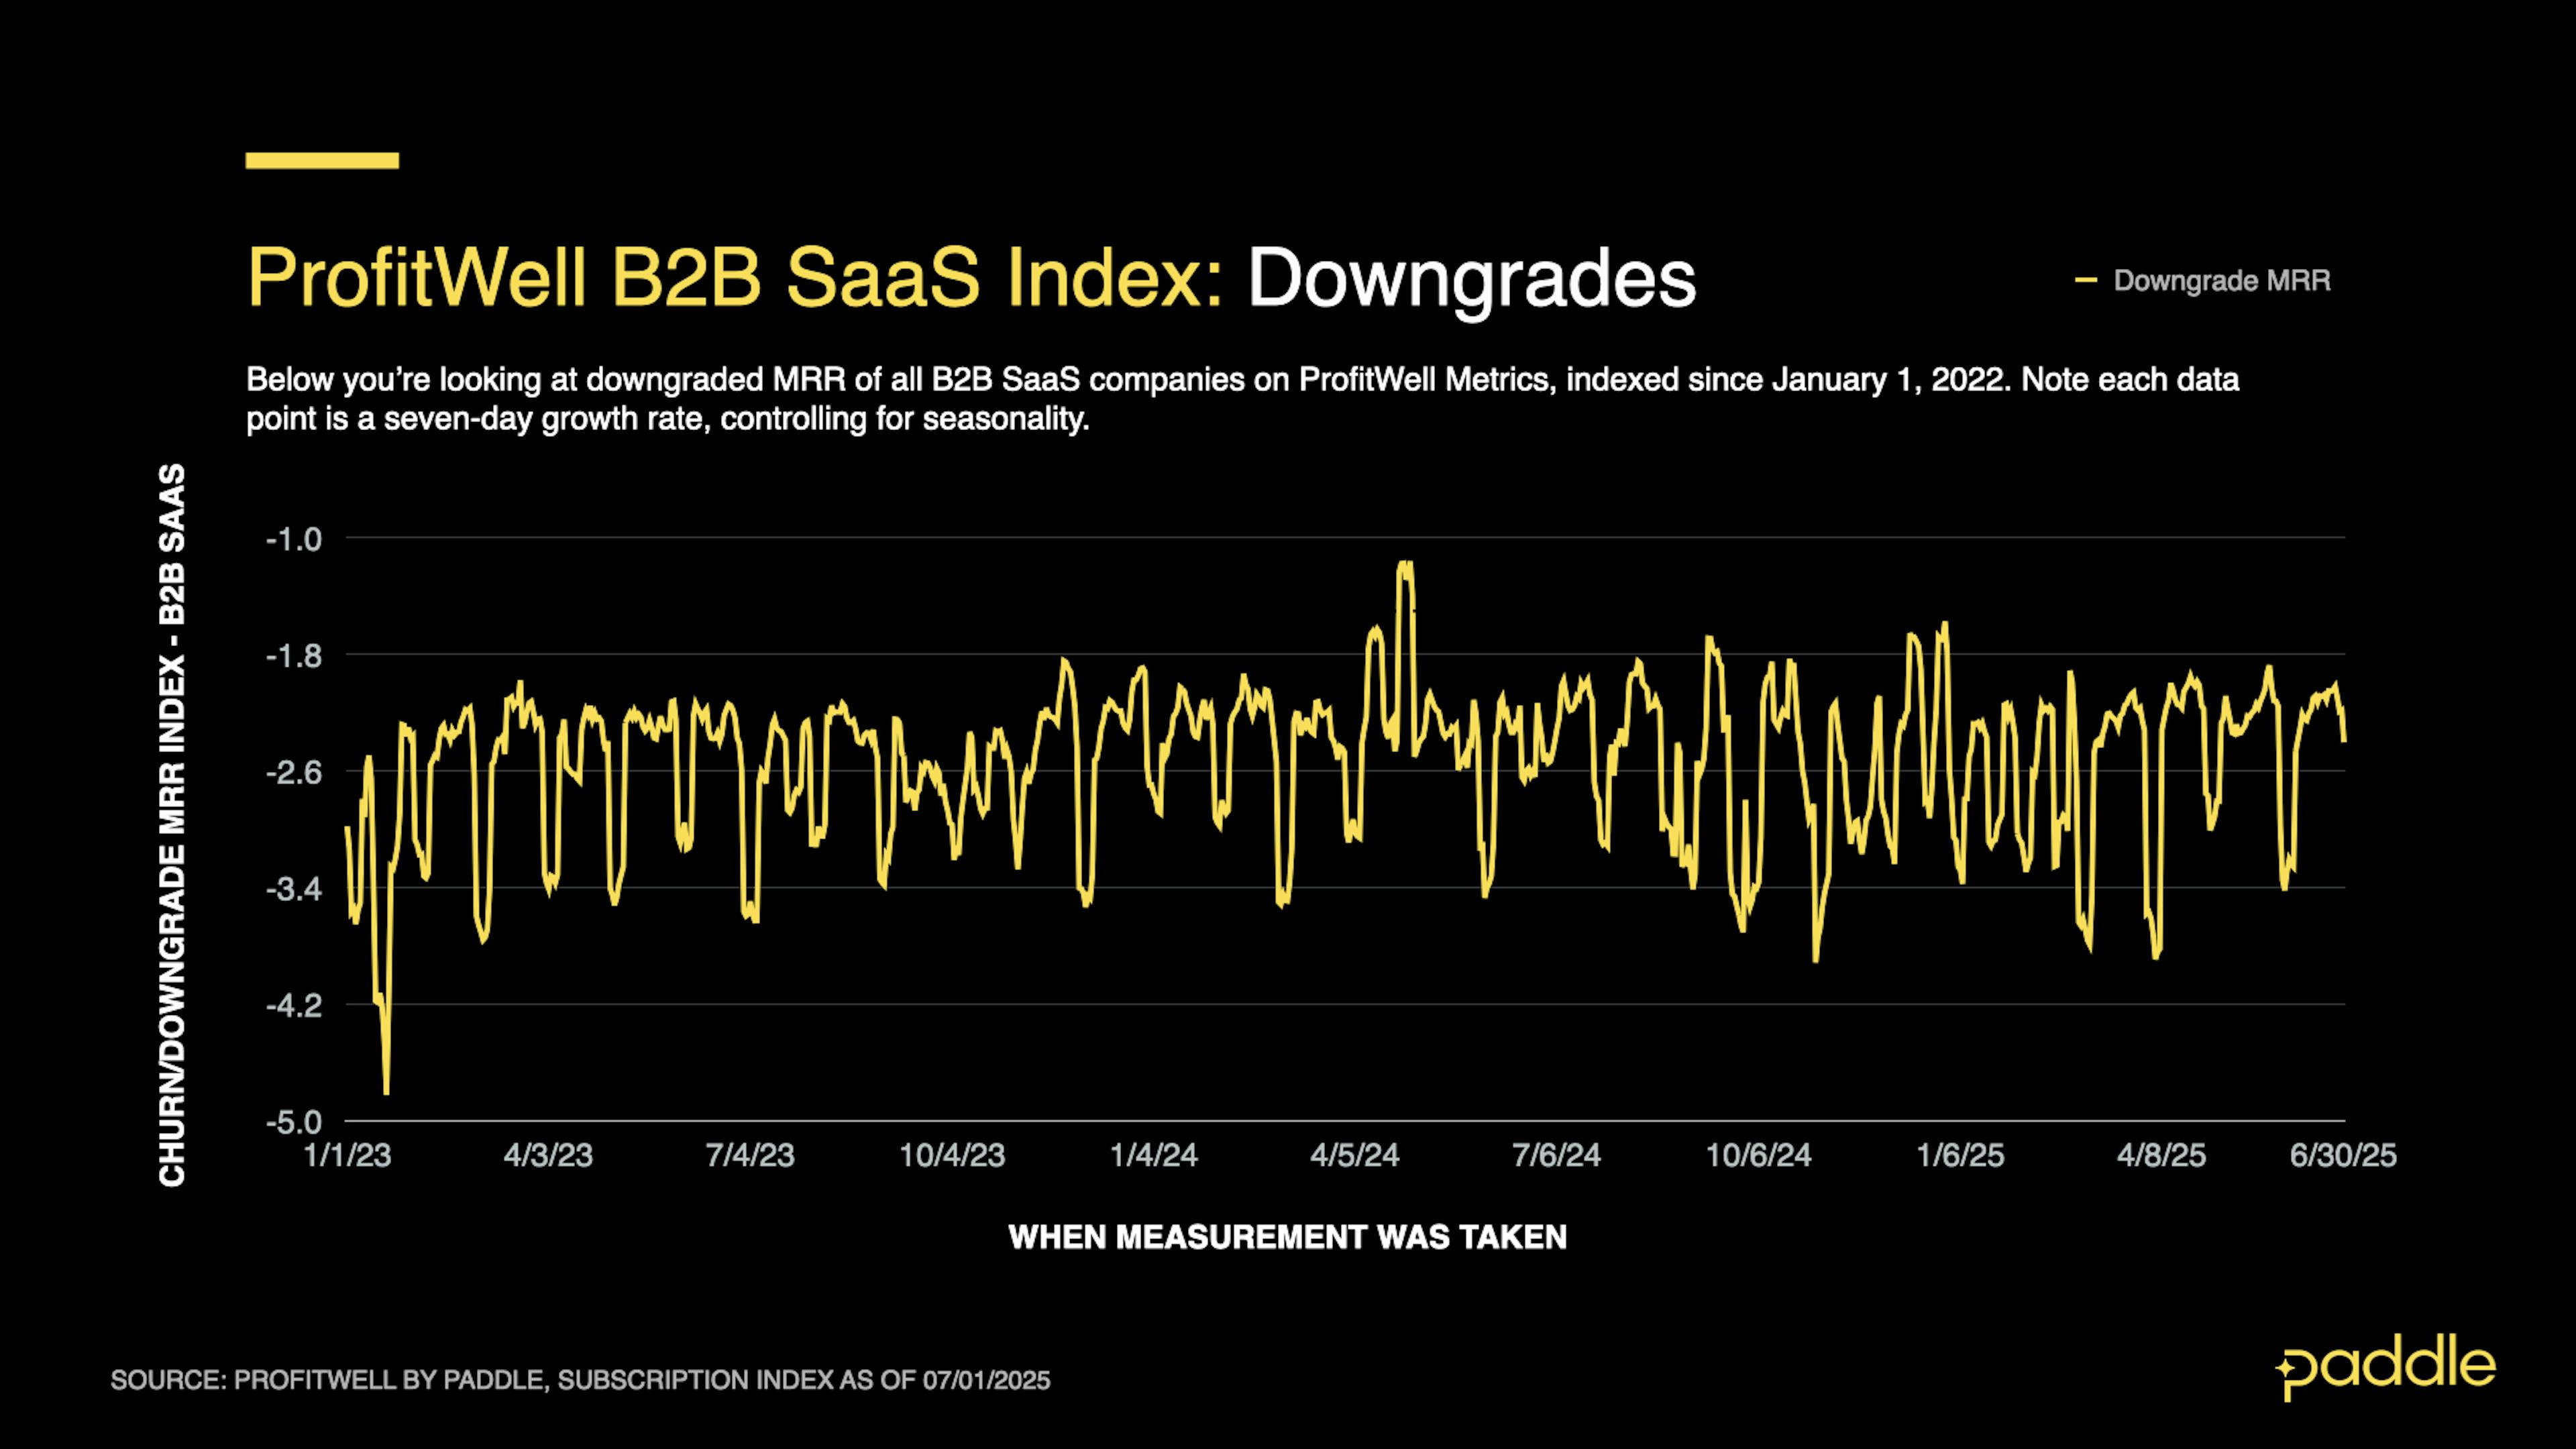Click the x-axis date 6/30/25

[2343, 1156]
